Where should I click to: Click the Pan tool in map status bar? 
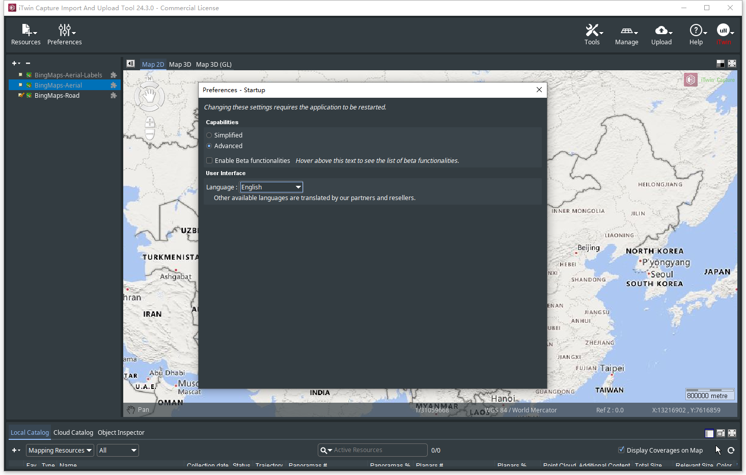pyautogui.click(x=138, y=409)
